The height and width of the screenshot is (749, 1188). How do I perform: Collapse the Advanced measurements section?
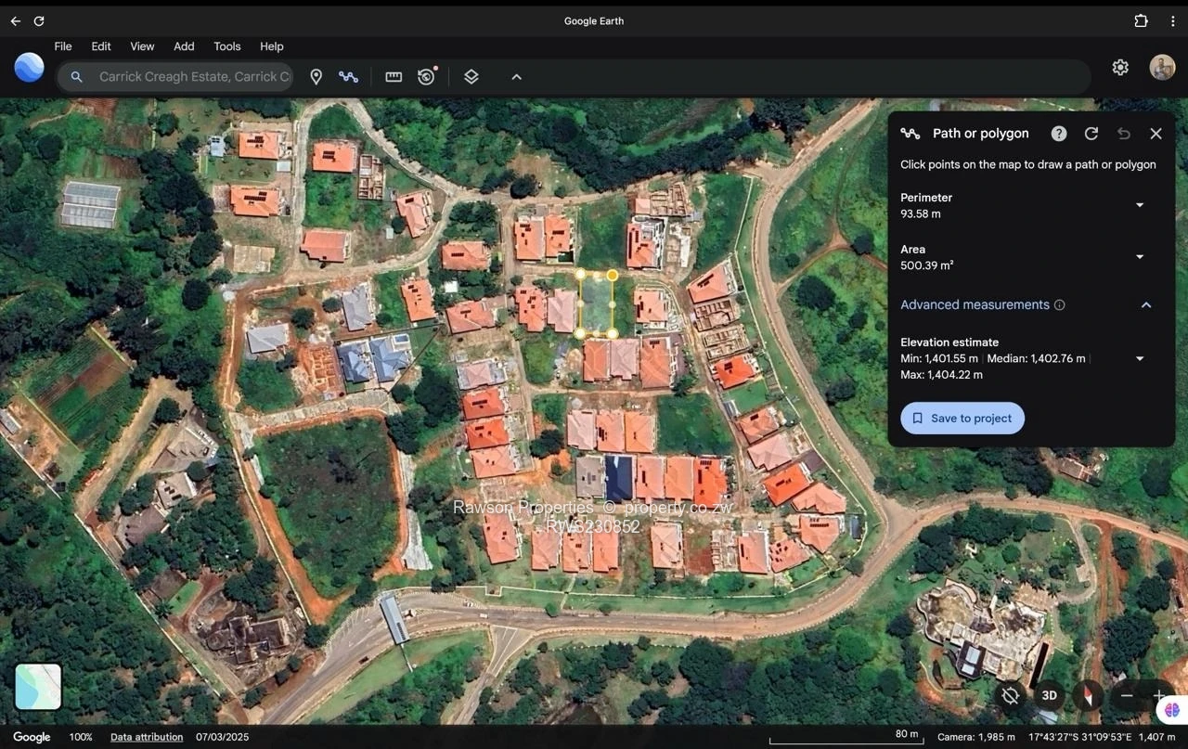click(1146, 305)
